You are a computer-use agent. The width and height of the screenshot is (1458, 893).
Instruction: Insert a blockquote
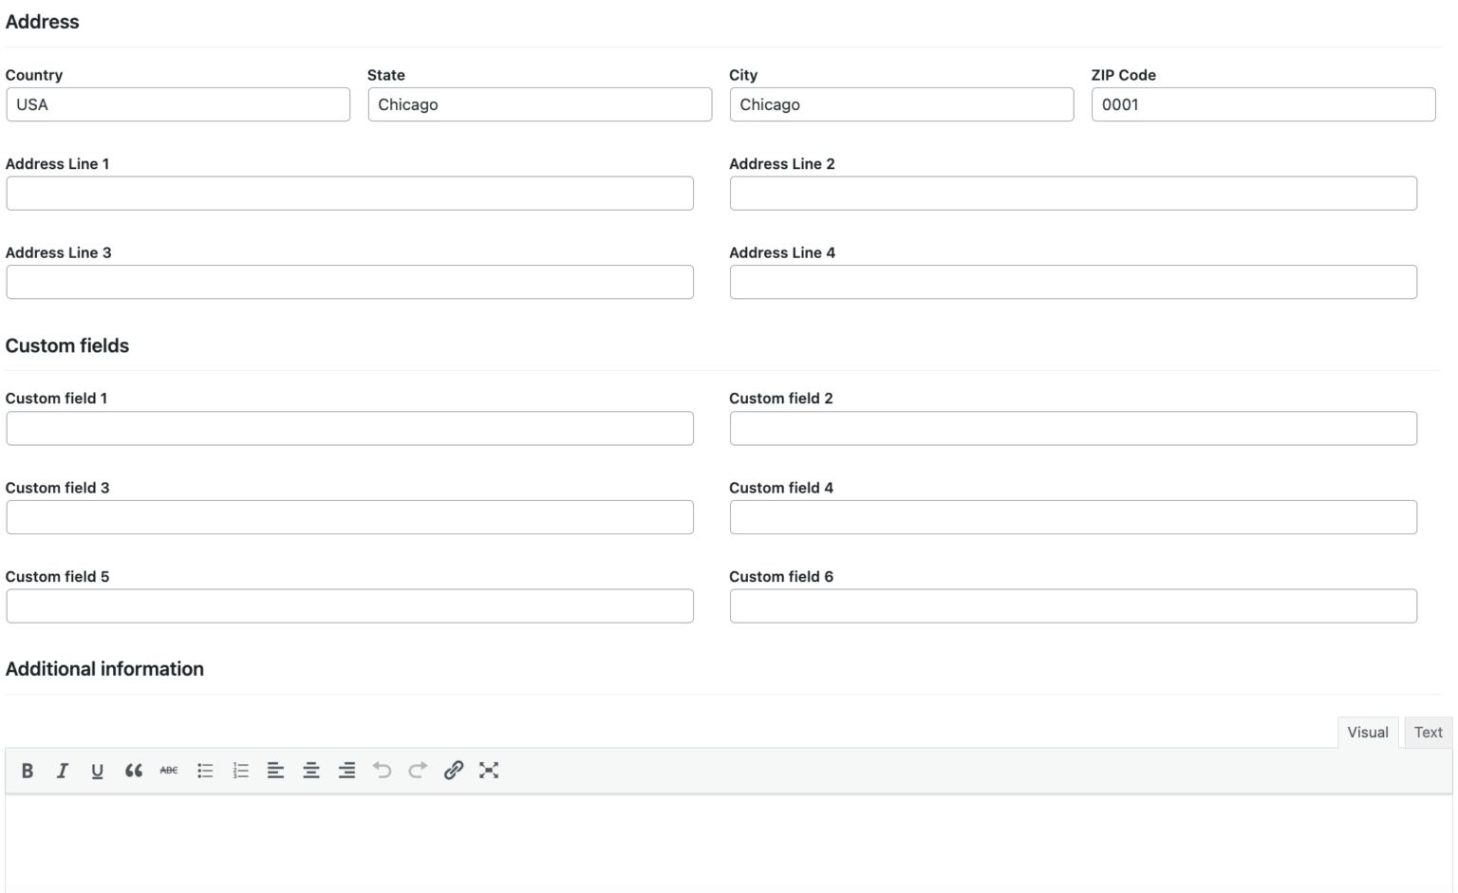(x=133, y=771)
